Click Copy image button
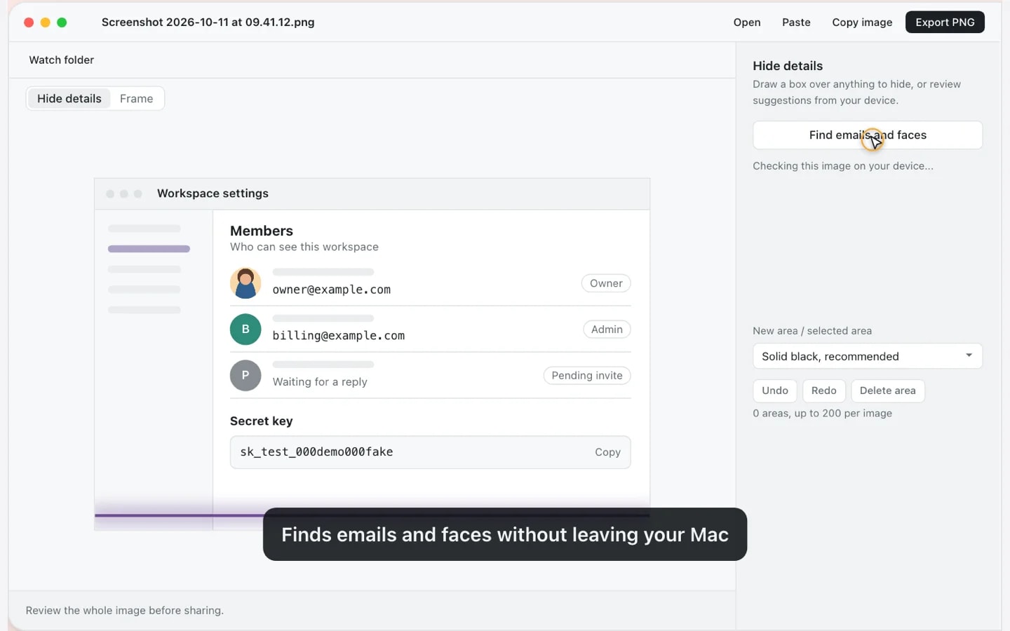The width and height of the screenshot is (1010, 631). tap(862, 22)
